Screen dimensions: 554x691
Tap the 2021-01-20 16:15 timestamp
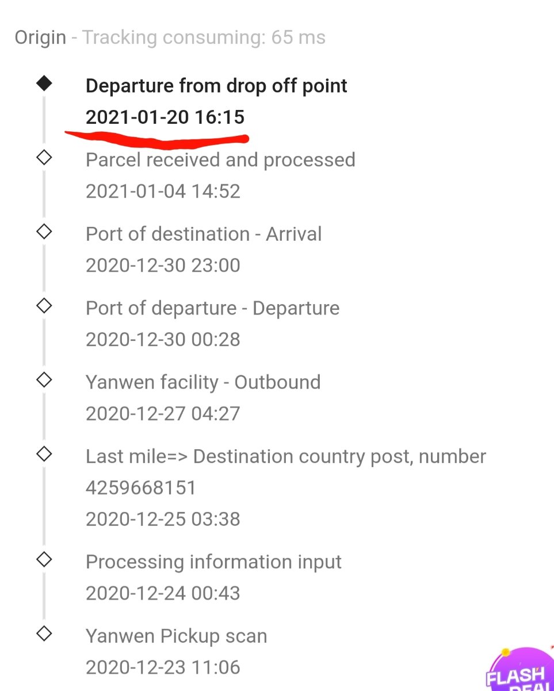165,117
